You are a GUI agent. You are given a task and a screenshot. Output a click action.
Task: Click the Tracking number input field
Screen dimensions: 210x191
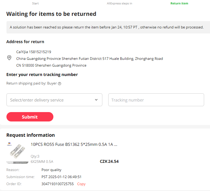click(156, 100)
